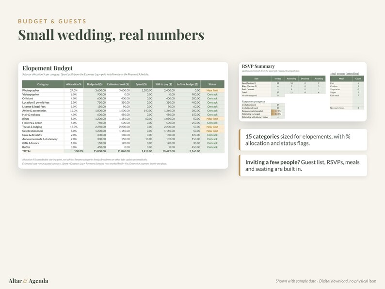Click the 'BUDGET & GUESTS' label
This screenshot has height=289, width=385.
pyautogui.click(x=52, y=21)
